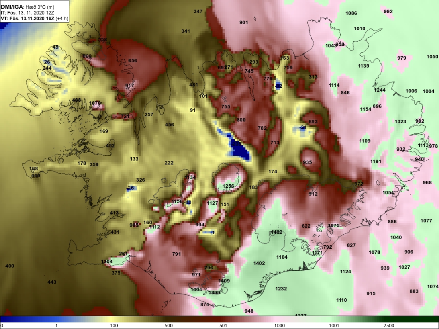Click the map value '1135'
439x329 pixels.
[x=363, y=66]
